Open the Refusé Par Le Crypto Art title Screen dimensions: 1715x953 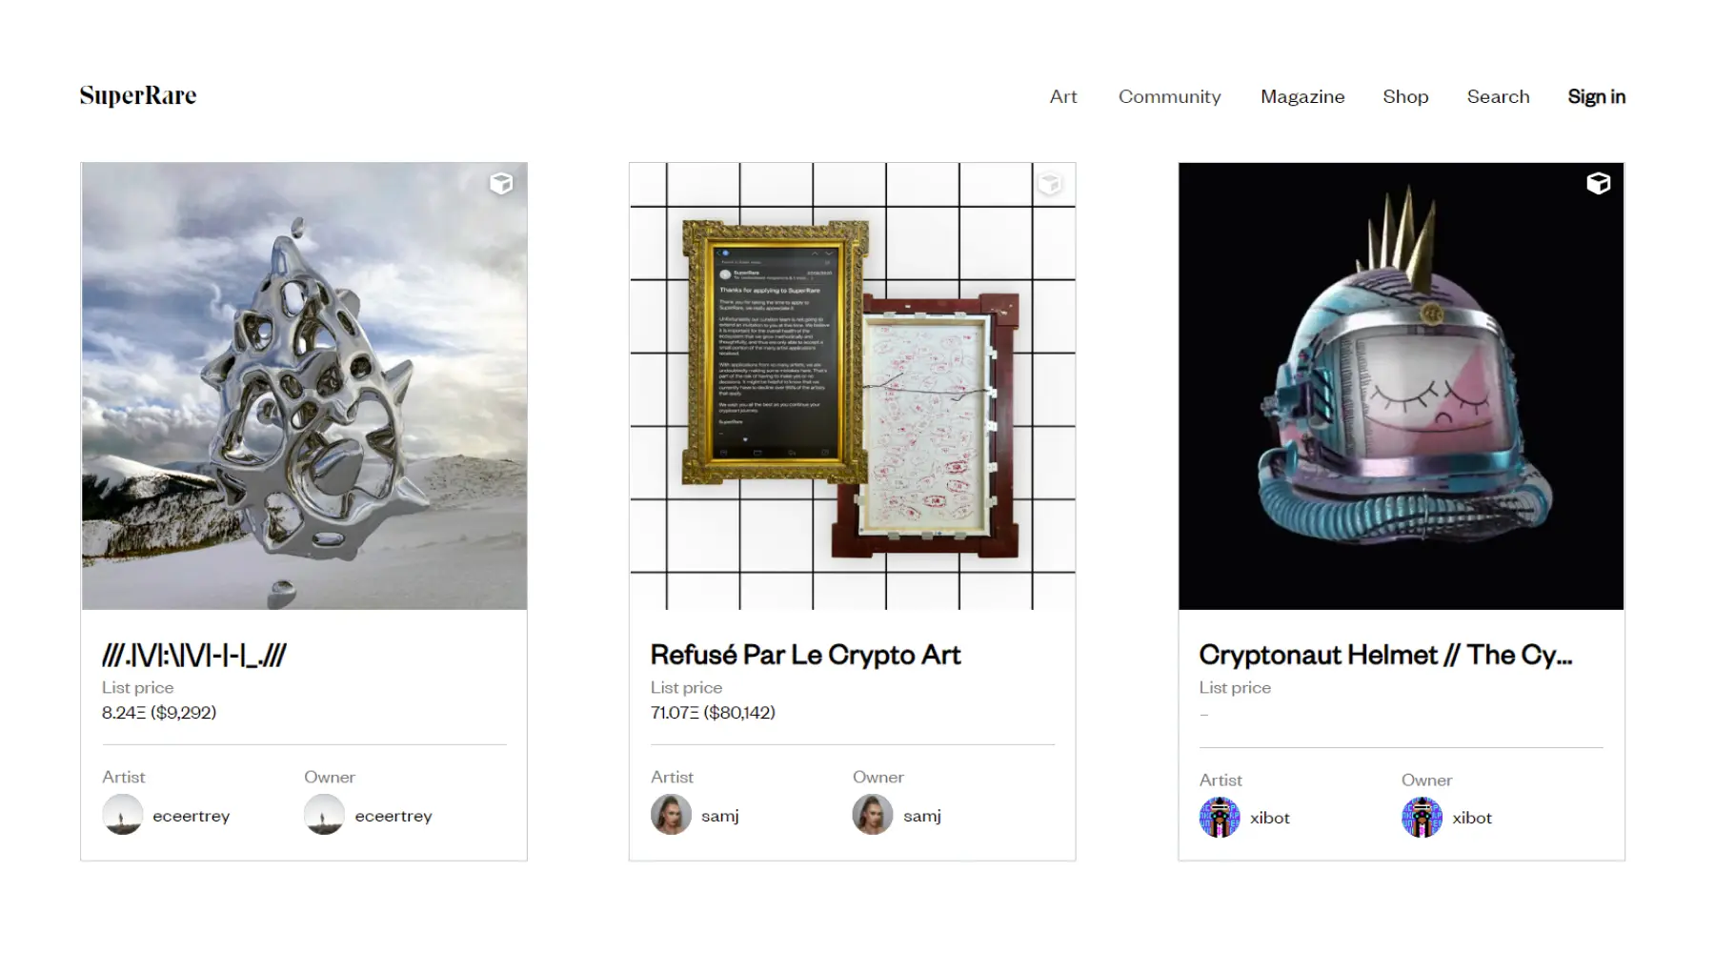tap(805, 655)
